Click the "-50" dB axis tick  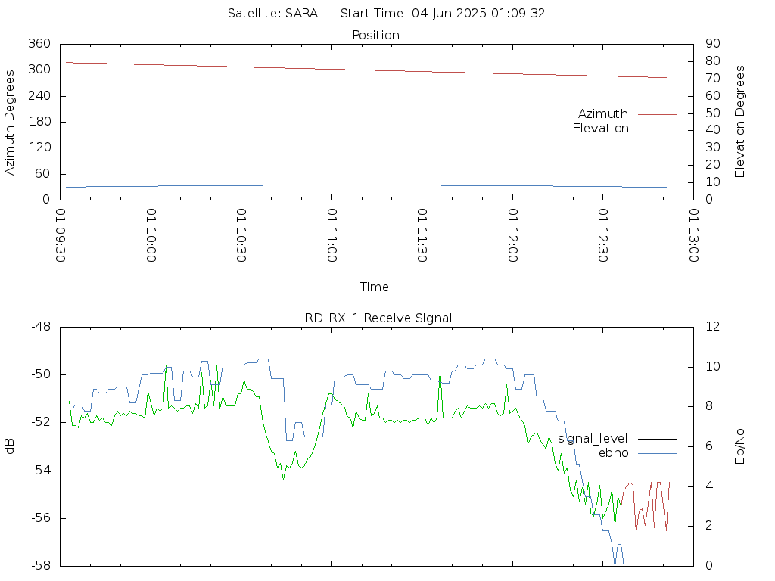41,374
